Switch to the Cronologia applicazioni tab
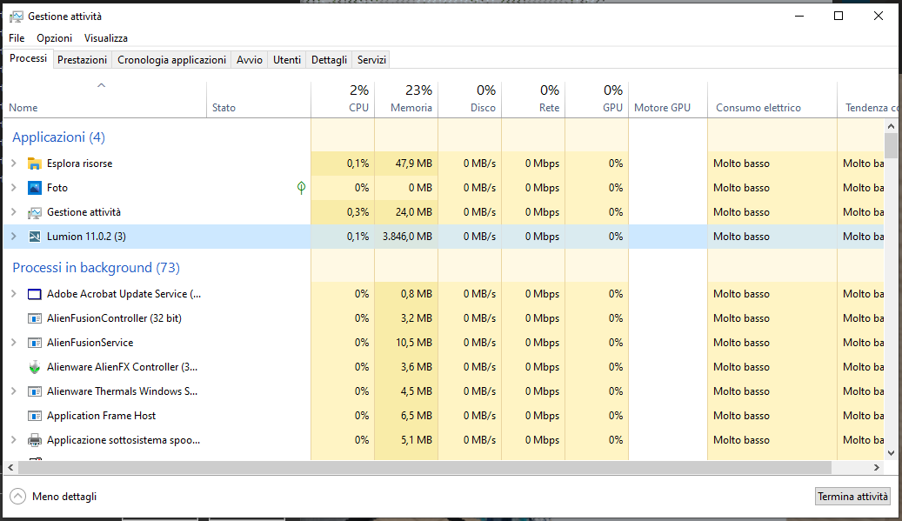This screenshot has width=902, height=521. 172,60
